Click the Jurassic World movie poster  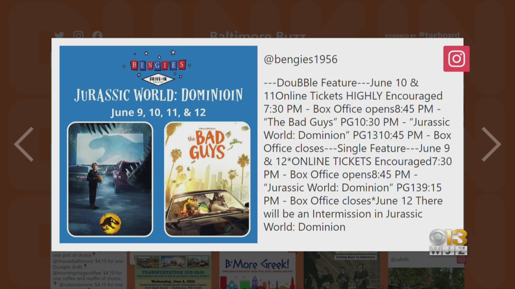pyautogui.click(x=110, y=179)
